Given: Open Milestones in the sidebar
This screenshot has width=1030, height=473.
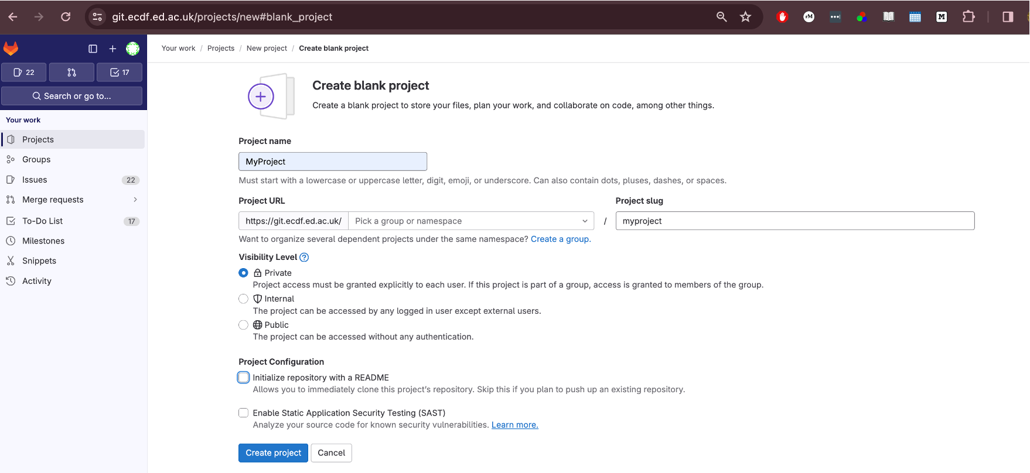Looking at the screenshot, I should (x=73, y=241).
